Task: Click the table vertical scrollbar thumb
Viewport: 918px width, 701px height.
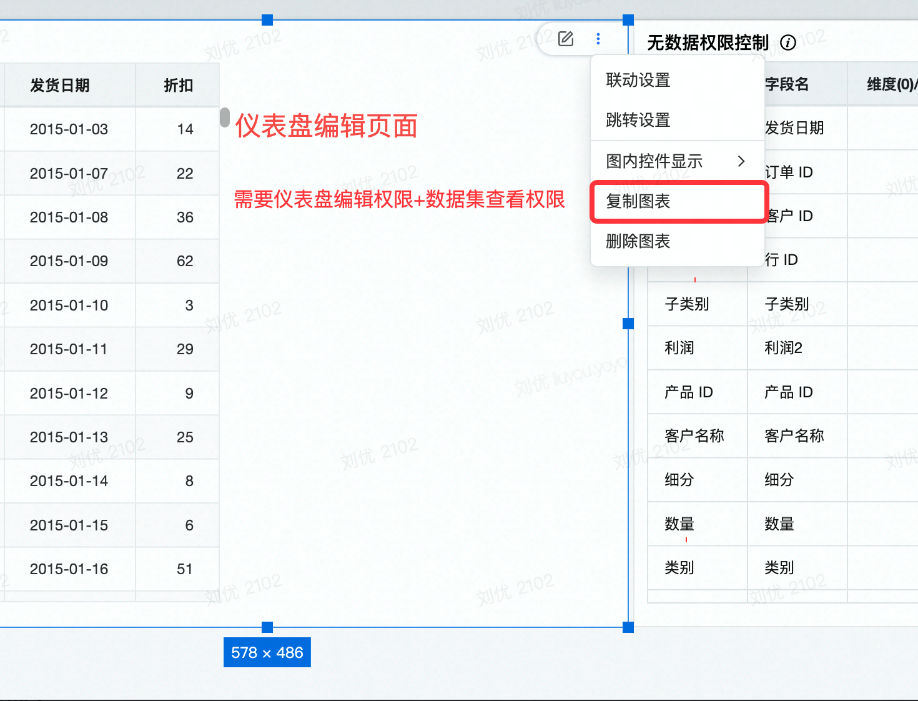Action: [x=225, y=117]
